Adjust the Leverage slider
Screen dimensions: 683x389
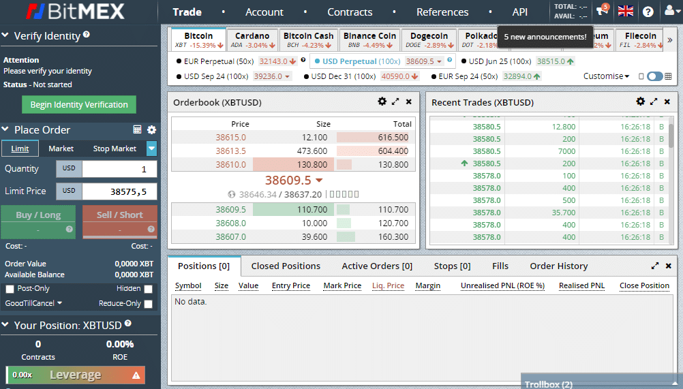coord(76,375)
